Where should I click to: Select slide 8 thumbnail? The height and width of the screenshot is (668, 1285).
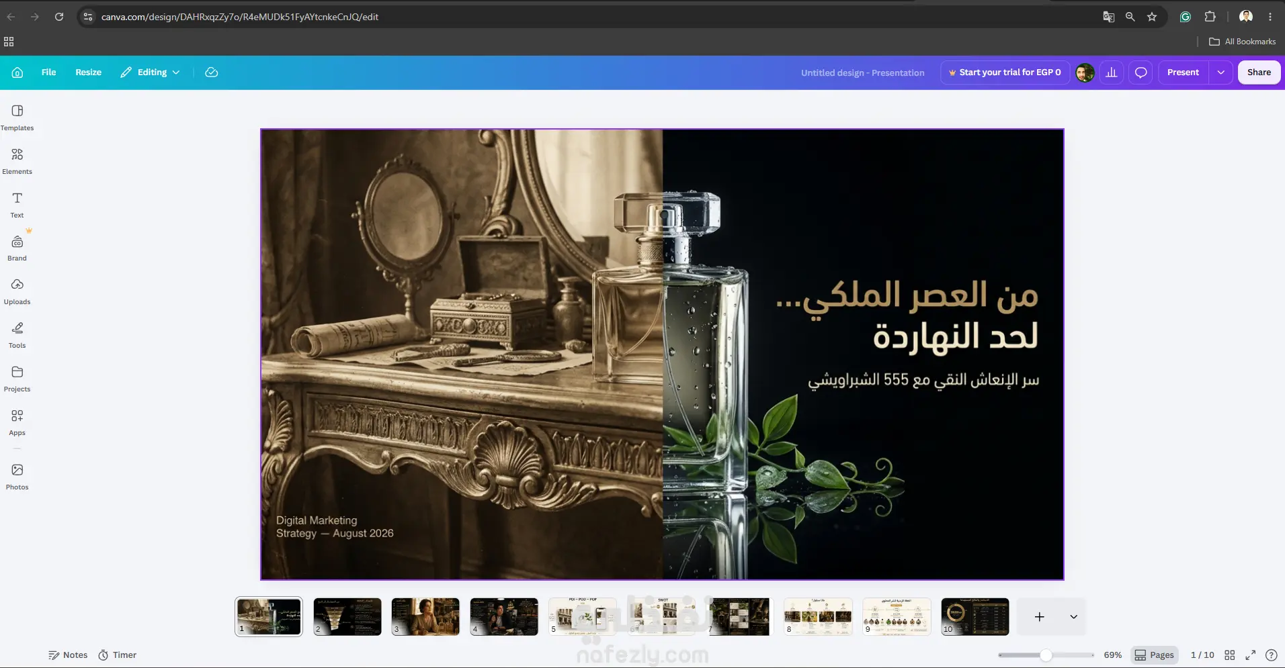click(x=818, y=616)
